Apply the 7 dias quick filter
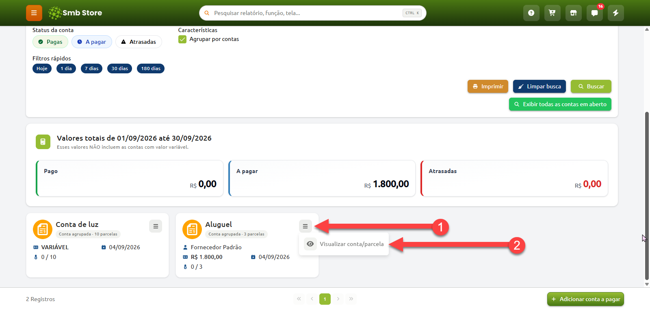The width and height of the screenshot is (650, 310). point(91,68)
